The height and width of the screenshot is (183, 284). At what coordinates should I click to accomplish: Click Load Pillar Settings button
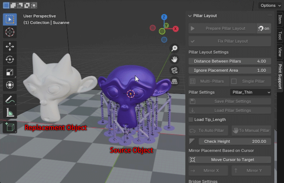(x=230, y=111)
